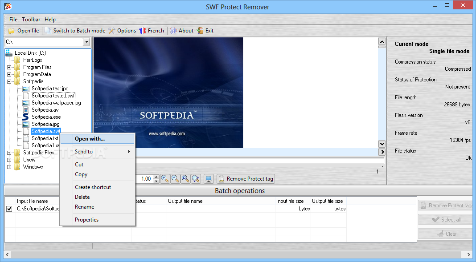Viewport: 476px width, 262px height.
Task: Click the Softpedia SWF preview image
Action: tap(168, 93)
